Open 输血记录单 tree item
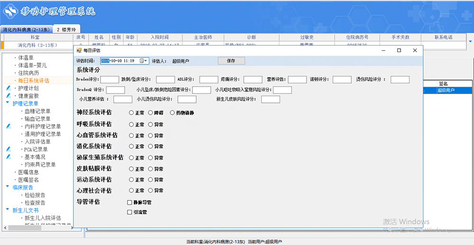The height and width of the screenshot is (245, 474). tap(37, 119)
